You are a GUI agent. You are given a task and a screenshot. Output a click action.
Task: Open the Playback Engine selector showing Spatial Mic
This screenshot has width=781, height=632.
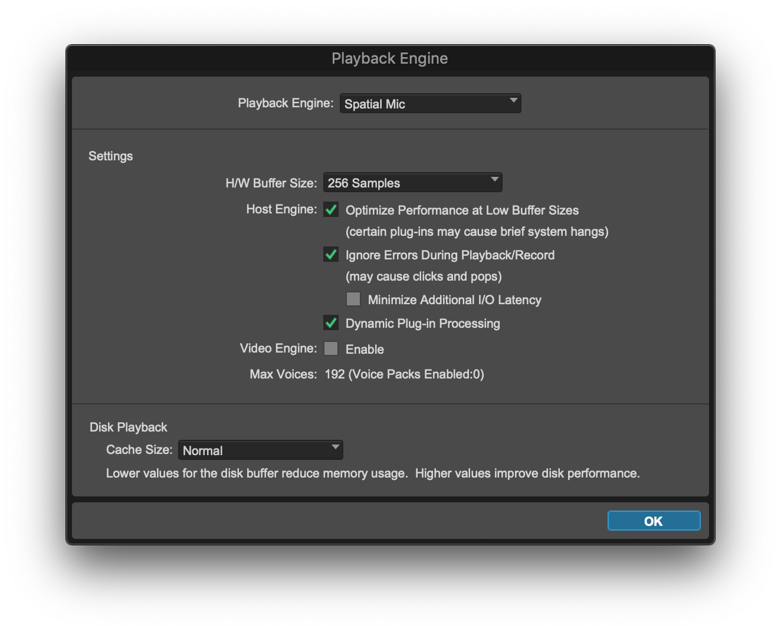coord(430,103)
